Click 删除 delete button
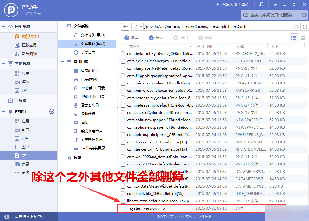Screen dimensions: 309x221 pyautogui.click(x=205, y=37)
